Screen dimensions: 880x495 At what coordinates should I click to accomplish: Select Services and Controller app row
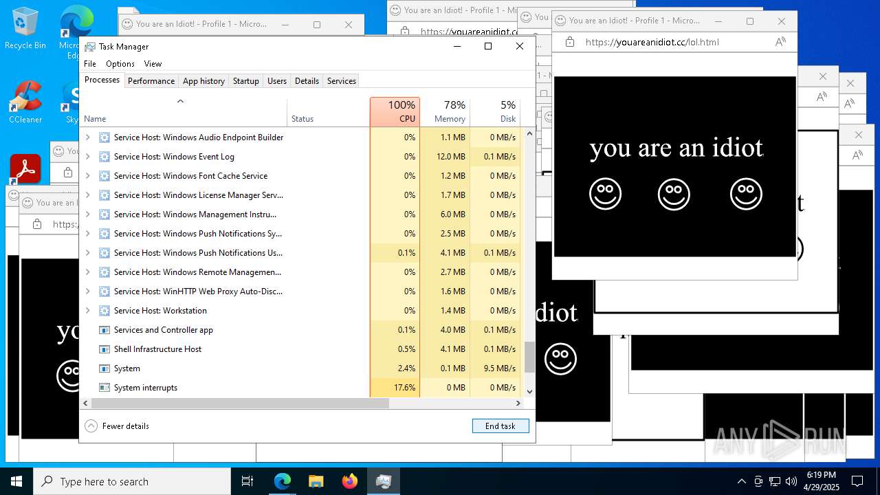click(302, 330)
